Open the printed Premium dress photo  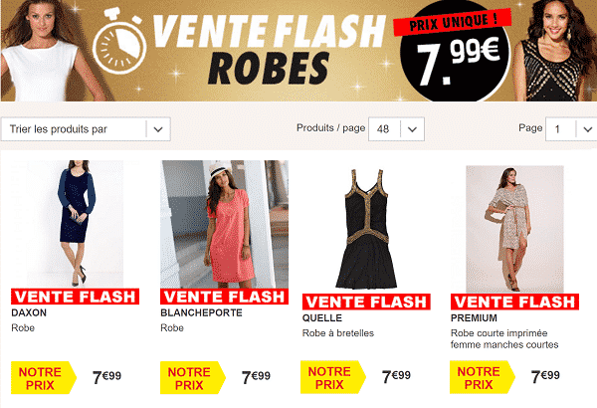(514, 229)
